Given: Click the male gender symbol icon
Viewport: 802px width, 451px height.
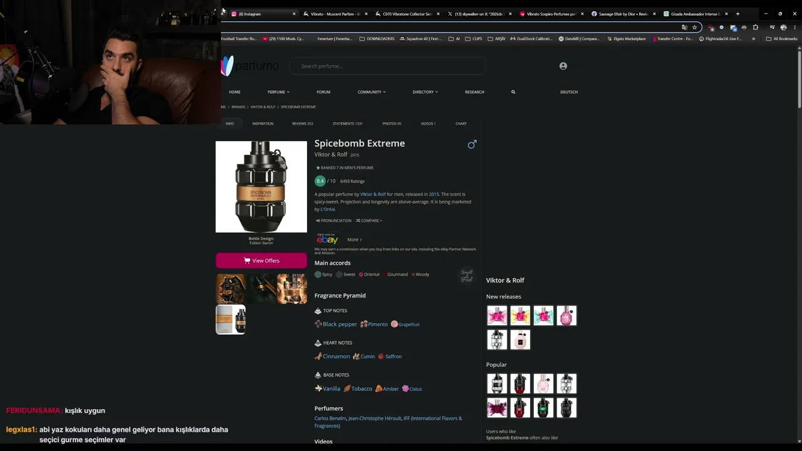Looking at the screenshot, I should (x=472, y=144).
